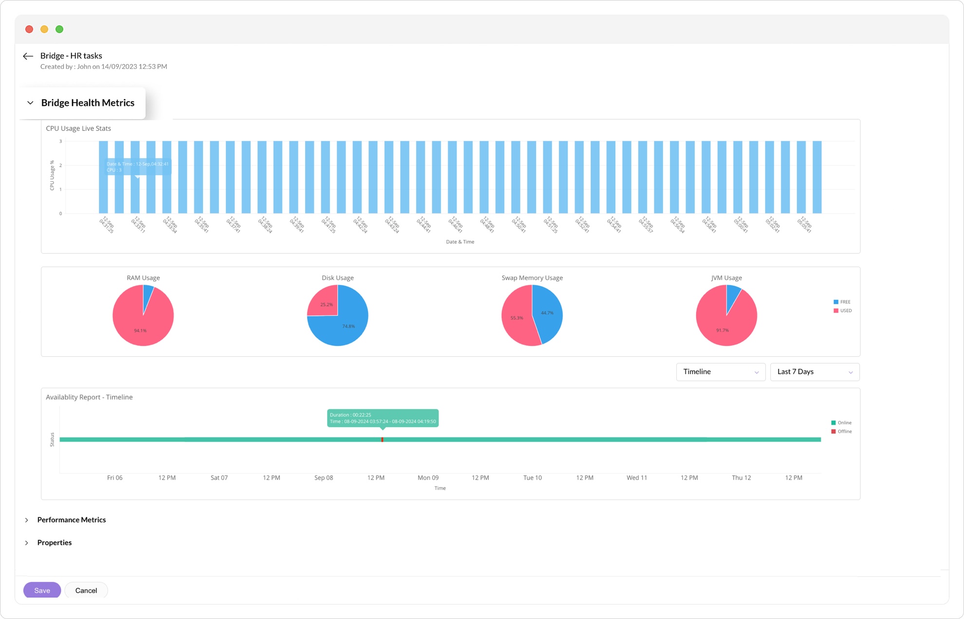Click the Swap Memory free slice 44.7%
Viewport: 964px width, 619px height.
tap(548, 312)
